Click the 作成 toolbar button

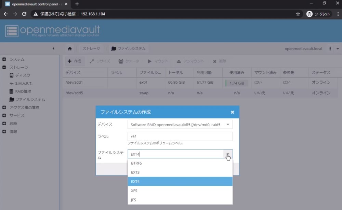click(74, 61)
